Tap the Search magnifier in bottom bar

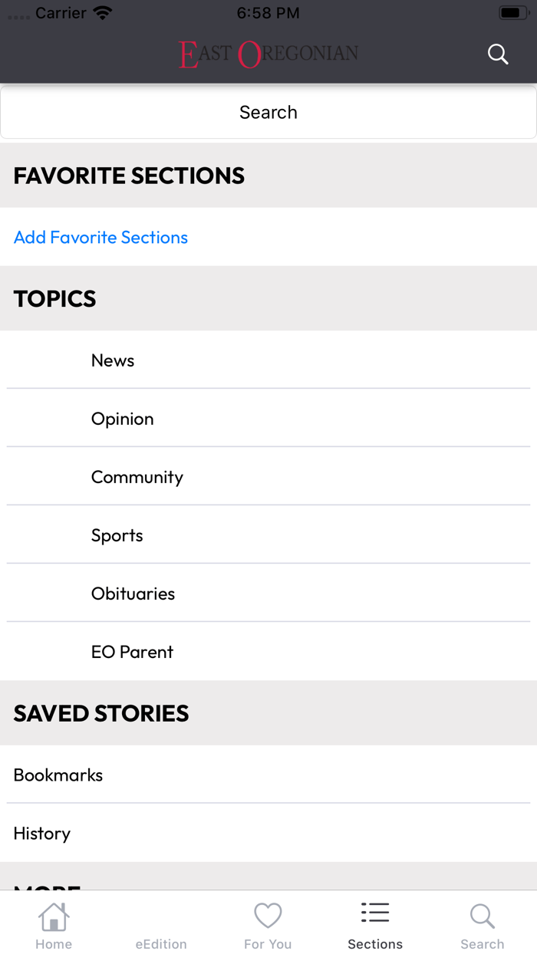click(x=482, y=916)
